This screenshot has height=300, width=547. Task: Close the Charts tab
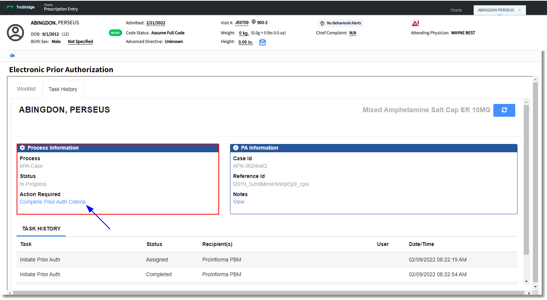click(467, 10)
